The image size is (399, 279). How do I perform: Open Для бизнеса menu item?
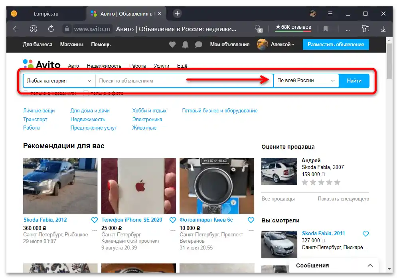pyautogui.click(x=38, y=45)
